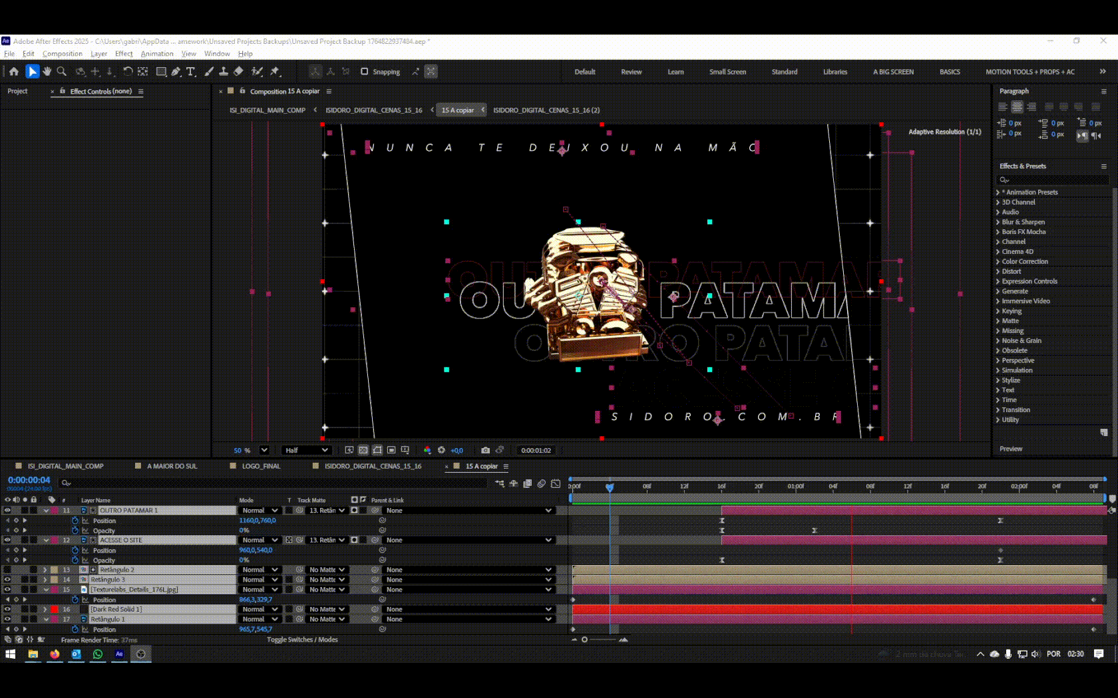The height and width of the screenshot is (698, 1118).
Task: Open the Graph Editor icon
Action: 556,483
